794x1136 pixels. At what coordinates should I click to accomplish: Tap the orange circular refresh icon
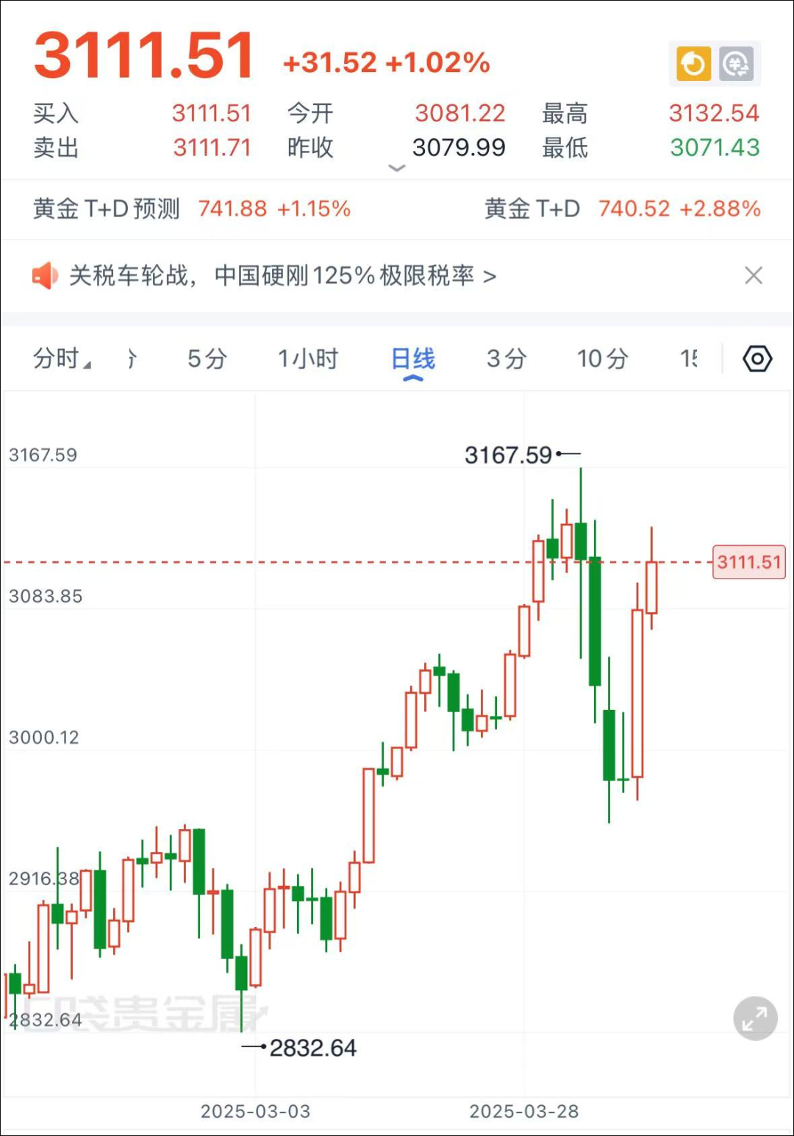pyautogui.click(x=693, y=64)
